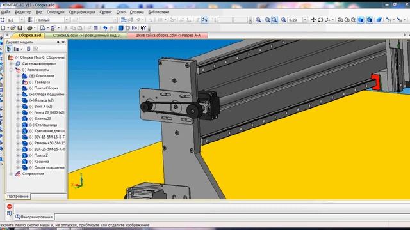Viewport: 410px width, 230px height.
Task: Close the Дерево модели panel
Action: click(63, 42)
